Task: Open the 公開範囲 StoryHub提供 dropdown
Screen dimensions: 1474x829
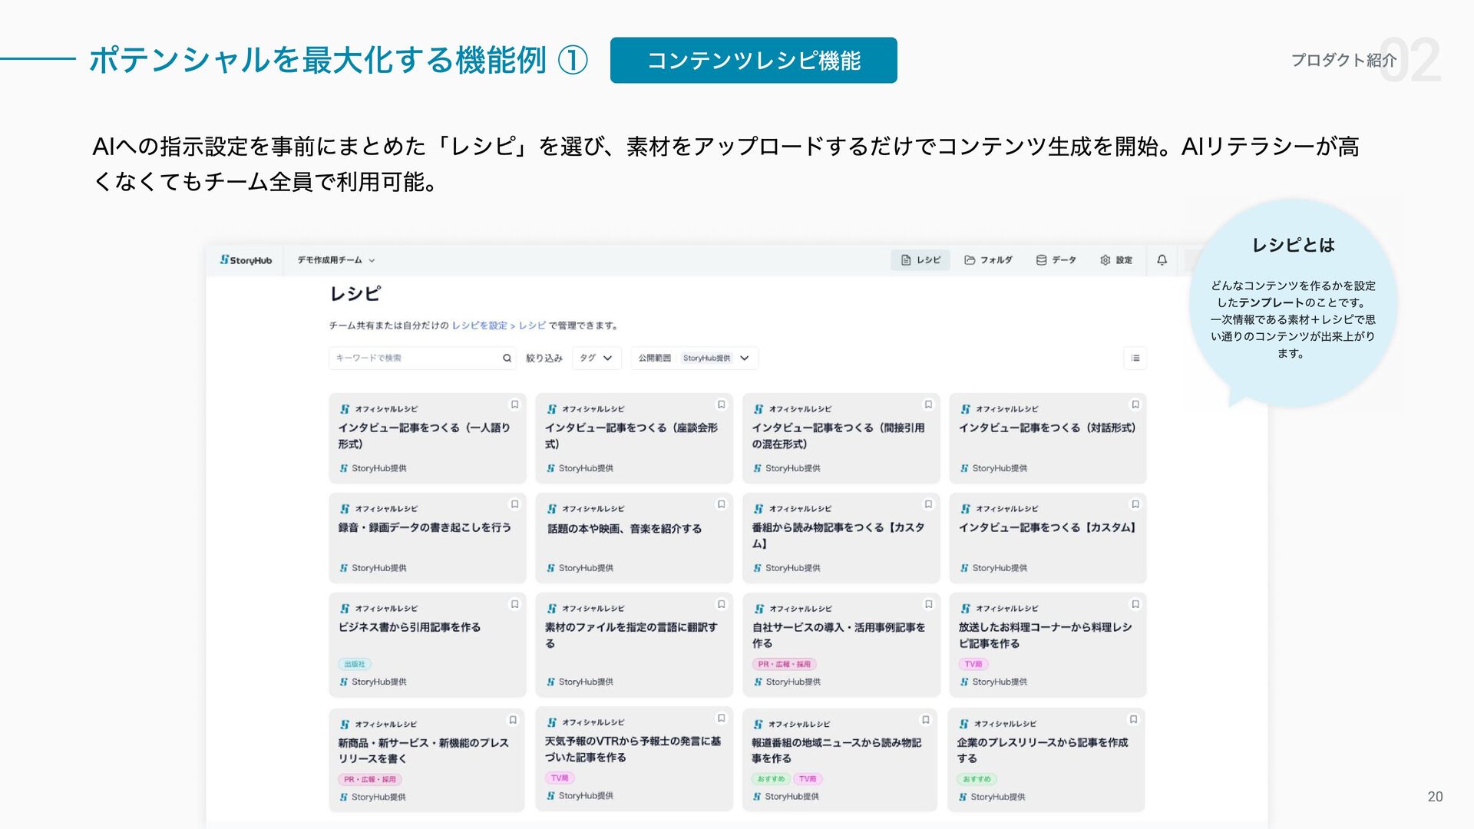Action: (x=695, y=358)
